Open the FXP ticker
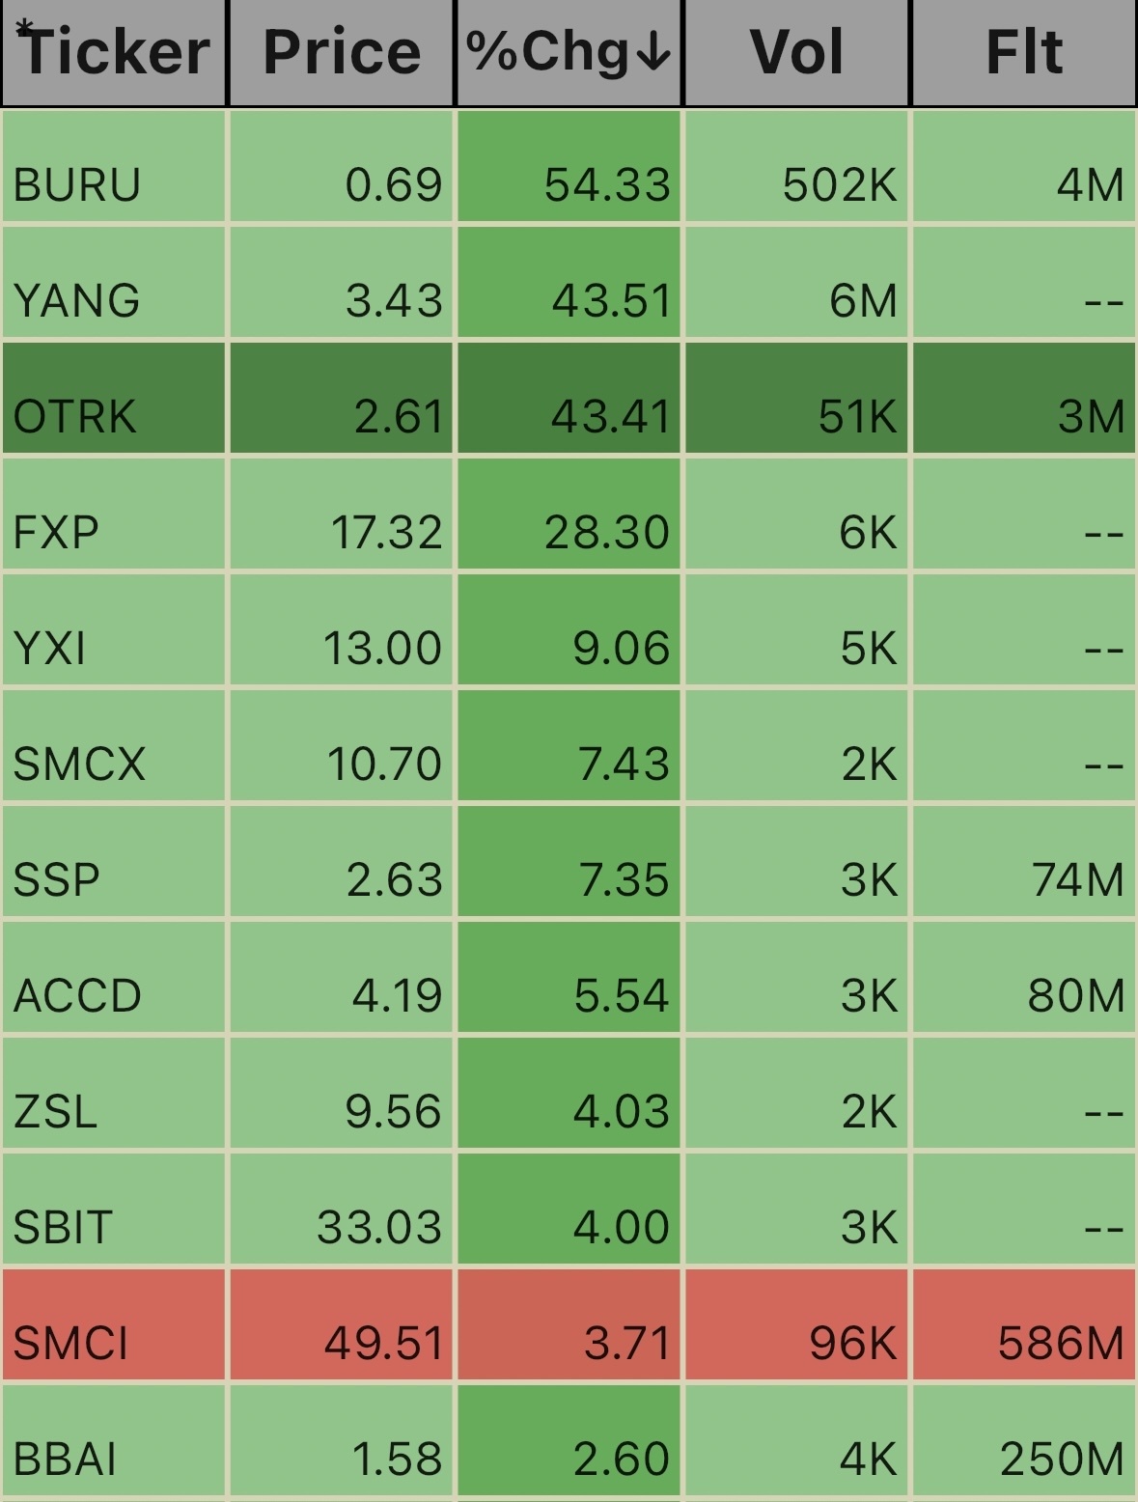This screenshot has height=1502, width=1138. tap(56, 532)
